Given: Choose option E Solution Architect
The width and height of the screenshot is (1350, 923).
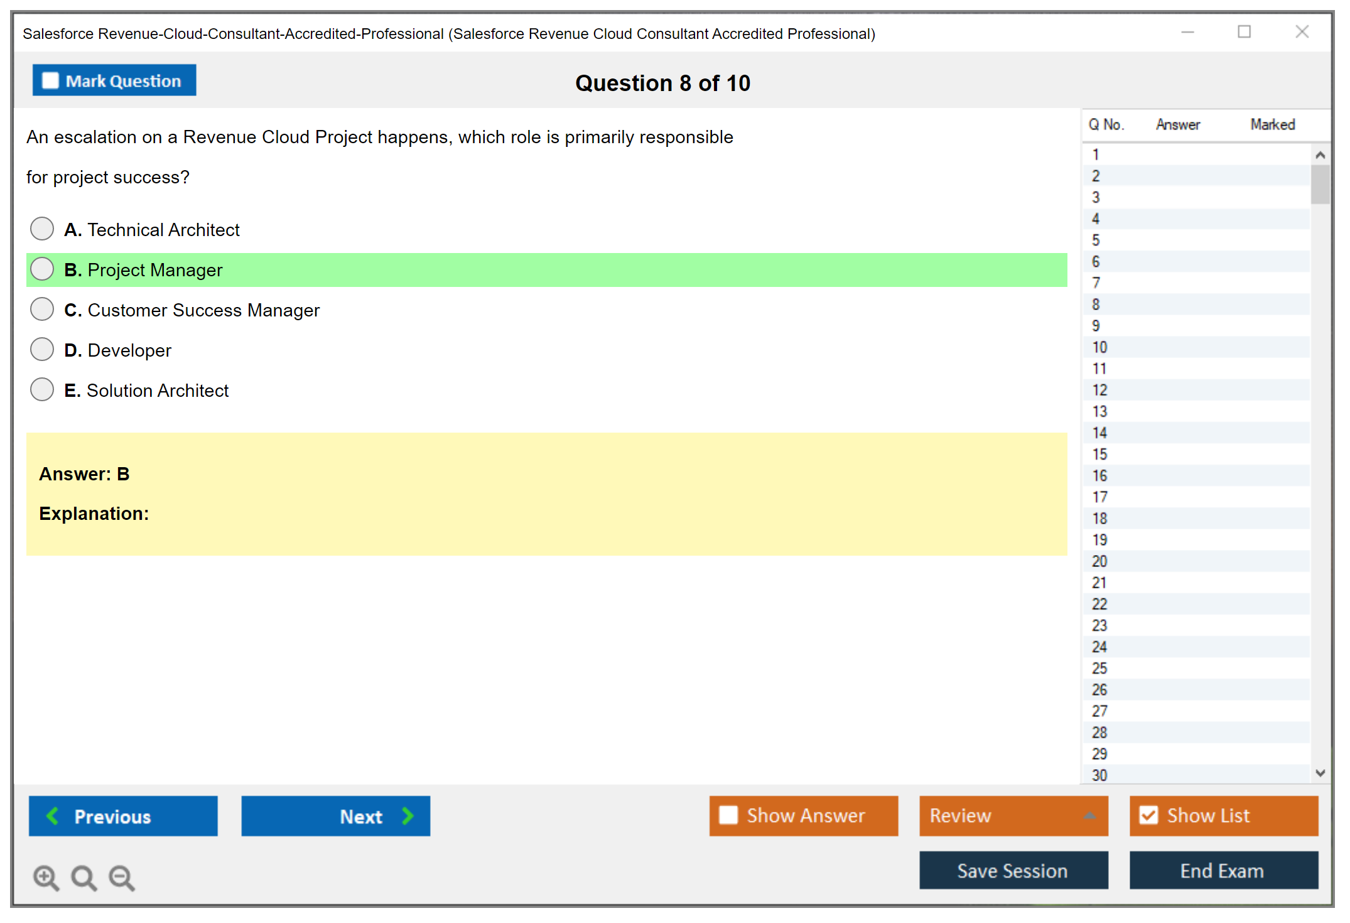Looking at the screenshot, I should pos(42,389).
